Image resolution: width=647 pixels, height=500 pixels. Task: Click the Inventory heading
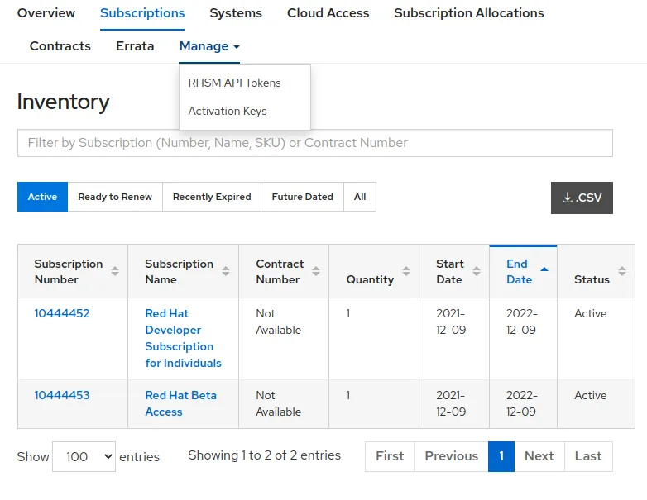click(64, 102)
